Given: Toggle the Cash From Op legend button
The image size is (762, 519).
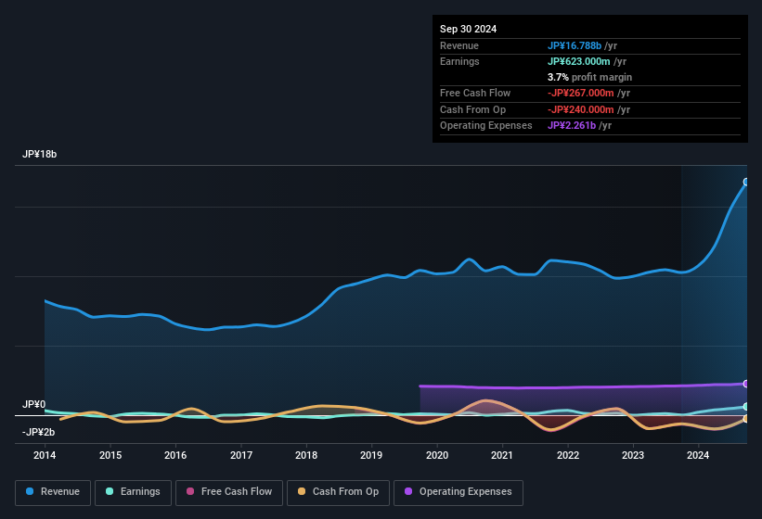Looking at the screenshot, I should (338, 492).
